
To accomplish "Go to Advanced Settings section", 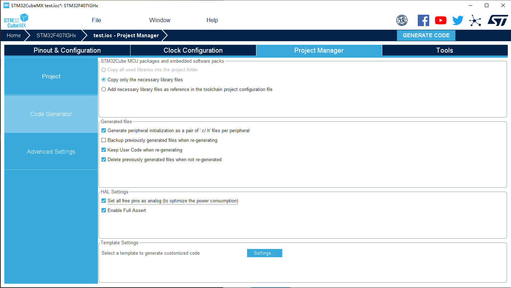I will [51, 152].
